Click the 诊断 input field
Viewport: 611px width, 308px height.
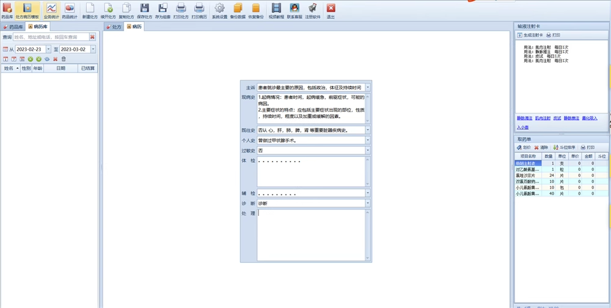(311, 203)
